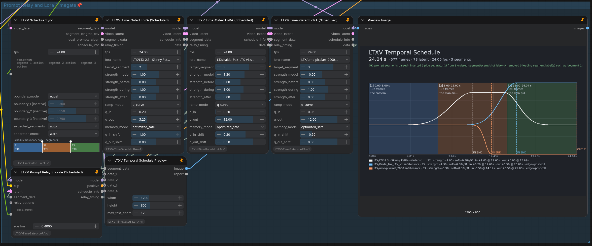Screen dimensions: 592x246
Task: Increase q_in_shift -0.50 with plus icon
Action: tap(346, 135)
